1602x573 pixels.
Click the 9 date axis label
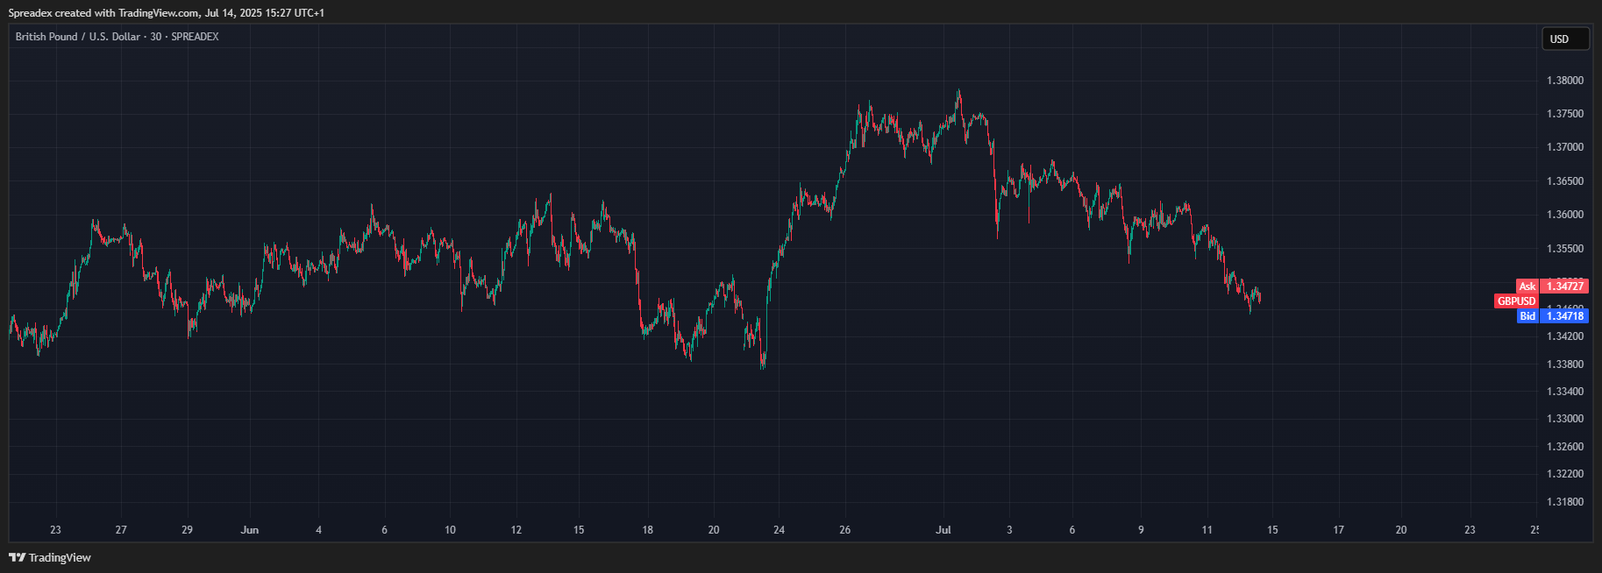click(x=1141, y=530)
